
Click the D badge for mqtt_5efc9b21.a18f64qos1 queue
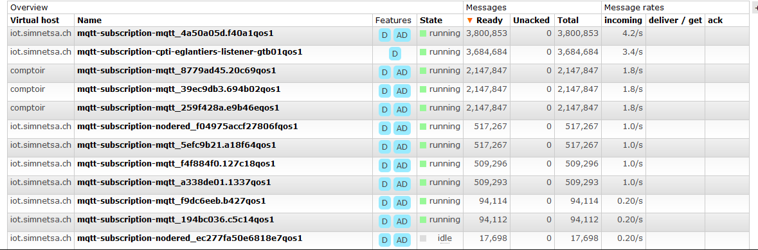385,147
